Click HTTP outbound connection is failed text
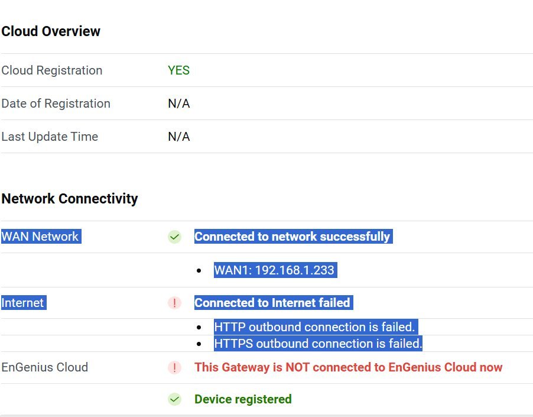533x417 pixels. (x=314, y=327)
